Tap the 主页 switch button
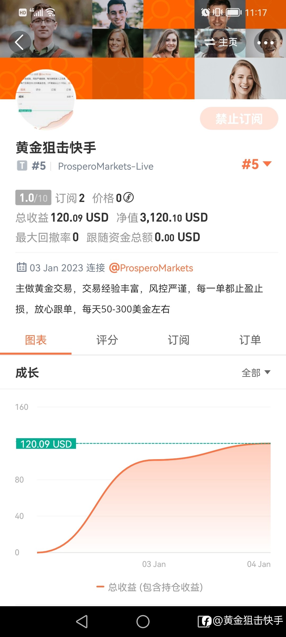 click(221, 42)
